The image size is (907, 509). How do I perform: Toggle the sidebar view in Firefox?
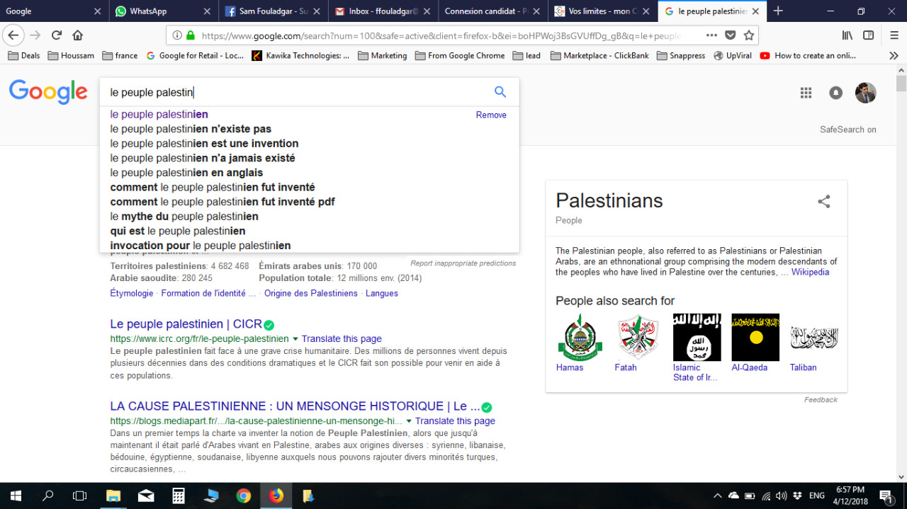pos(868,35)
